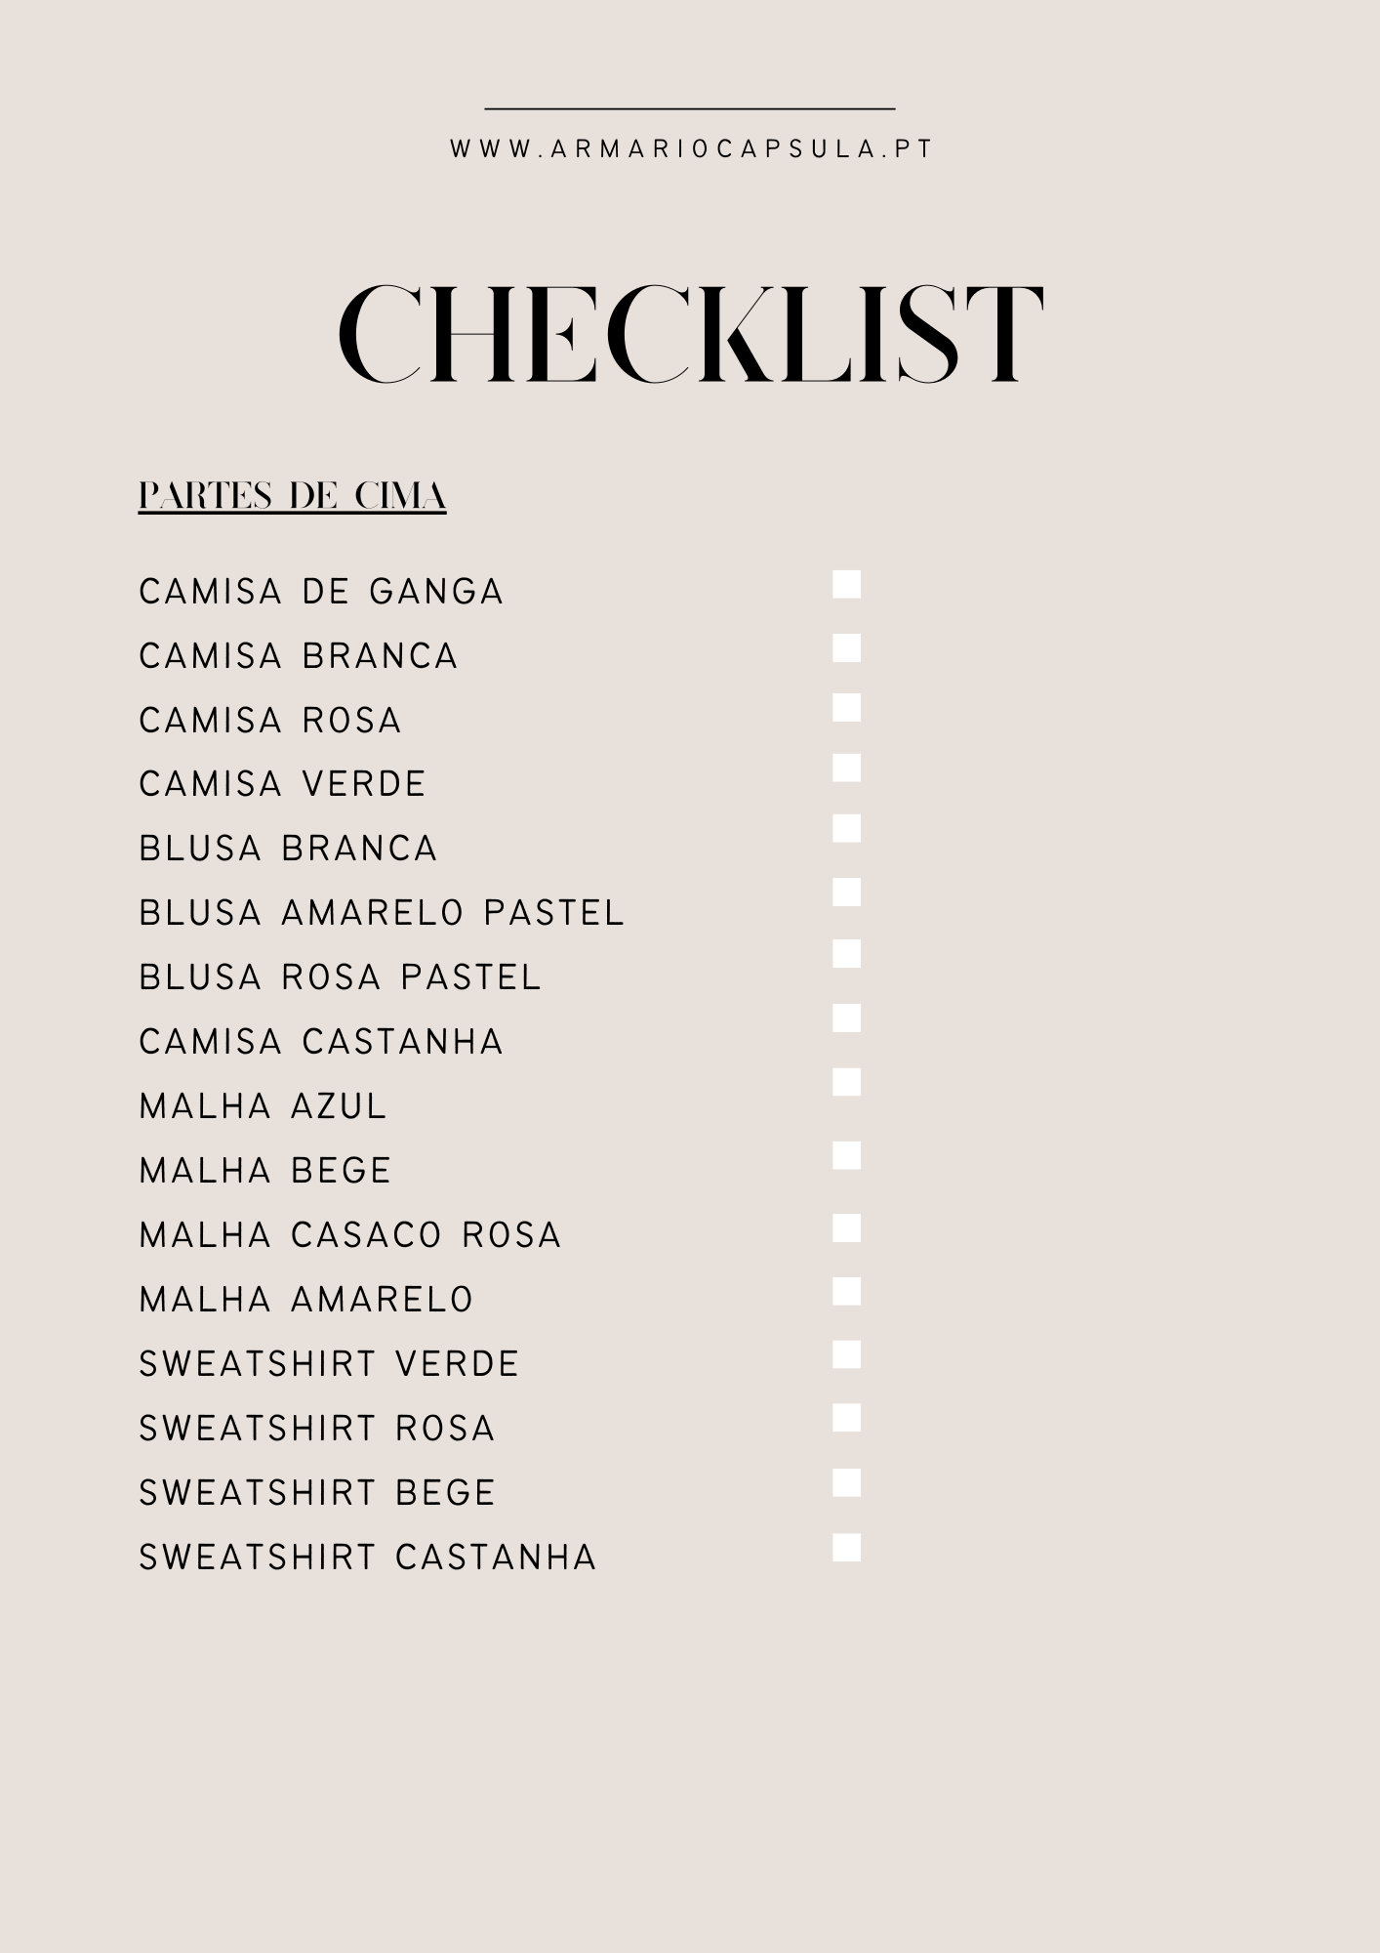Screen dimensions: 1380x1953
Task: Tick the Sweatshirt Bege checkbox
Action: [x=846, y=1482]
